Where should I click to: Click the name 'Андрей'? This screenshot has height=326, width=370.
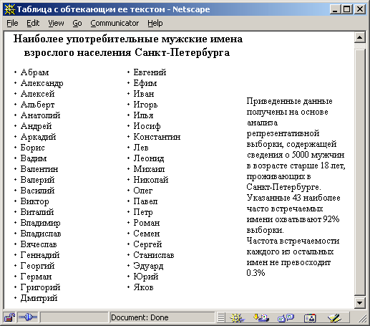36,126
